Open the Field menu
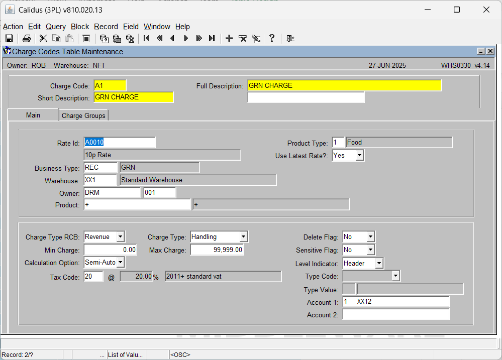502x360 pixels. click(x=131, y=27)
